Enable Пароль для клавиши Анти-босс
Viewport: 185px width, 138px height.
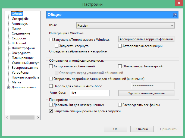(51, 86)
